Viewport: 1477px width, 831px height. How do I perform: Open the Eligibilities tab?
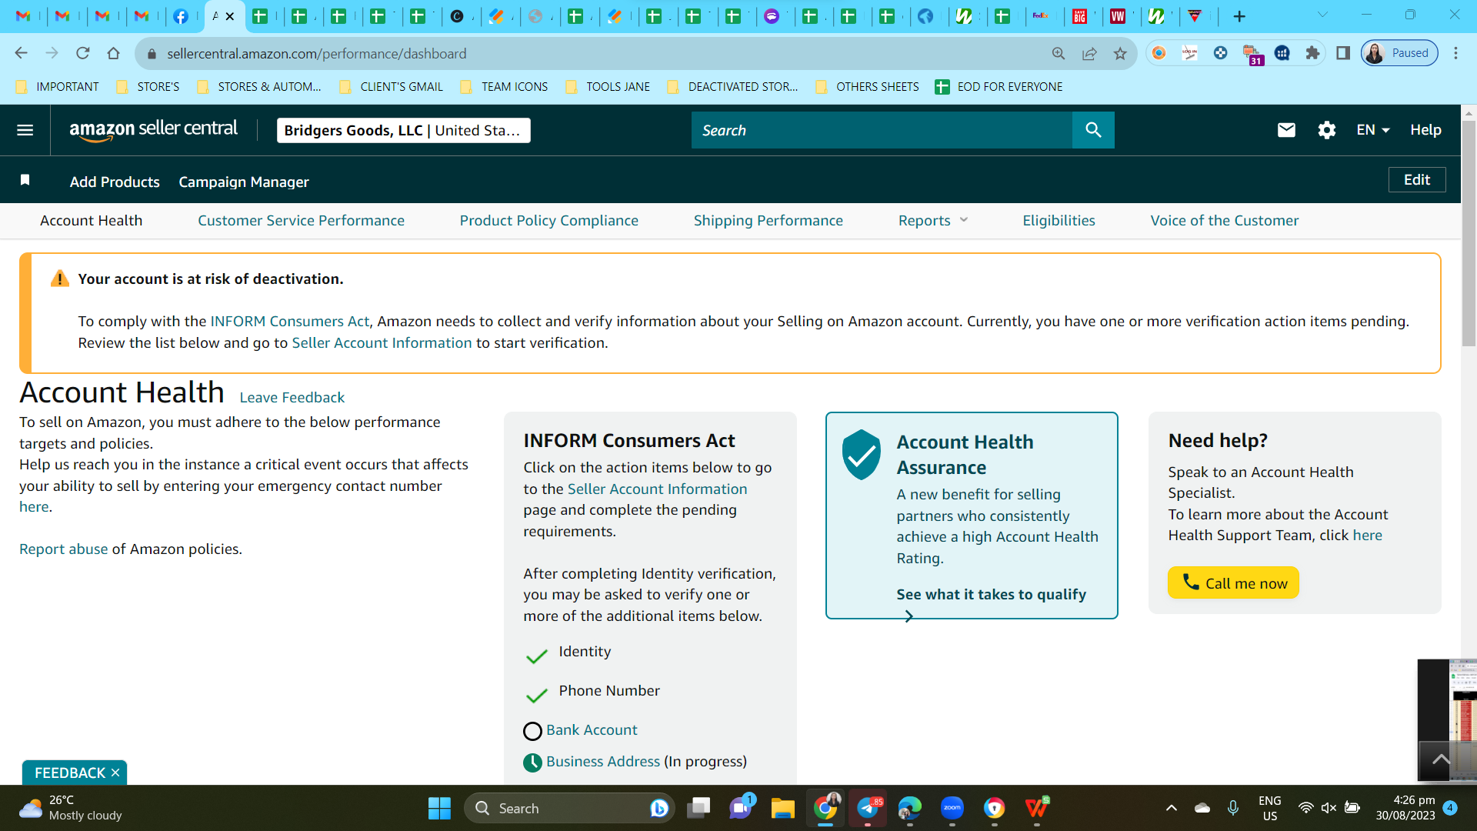(x=1059, y=221)
